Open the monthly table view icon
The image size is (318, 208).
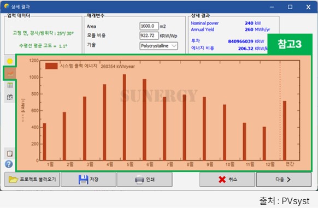point(10,85)
